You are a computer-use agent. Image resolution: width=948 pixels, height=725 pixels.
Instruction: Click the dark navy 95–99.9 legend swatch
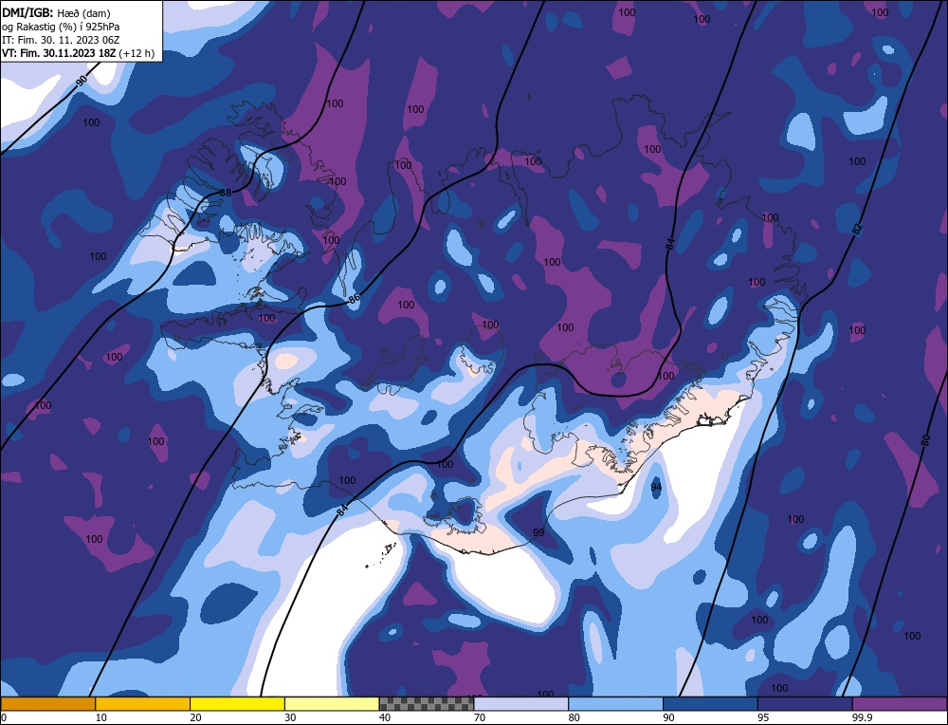point(805,704)
